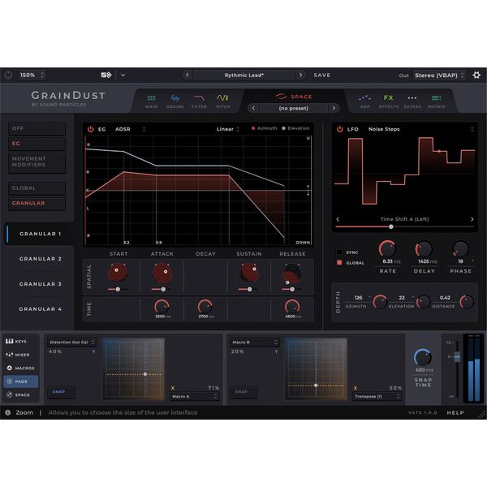
Task: Open the Macro B Y-axis dropdown
Action: click(x=254, y=342)
